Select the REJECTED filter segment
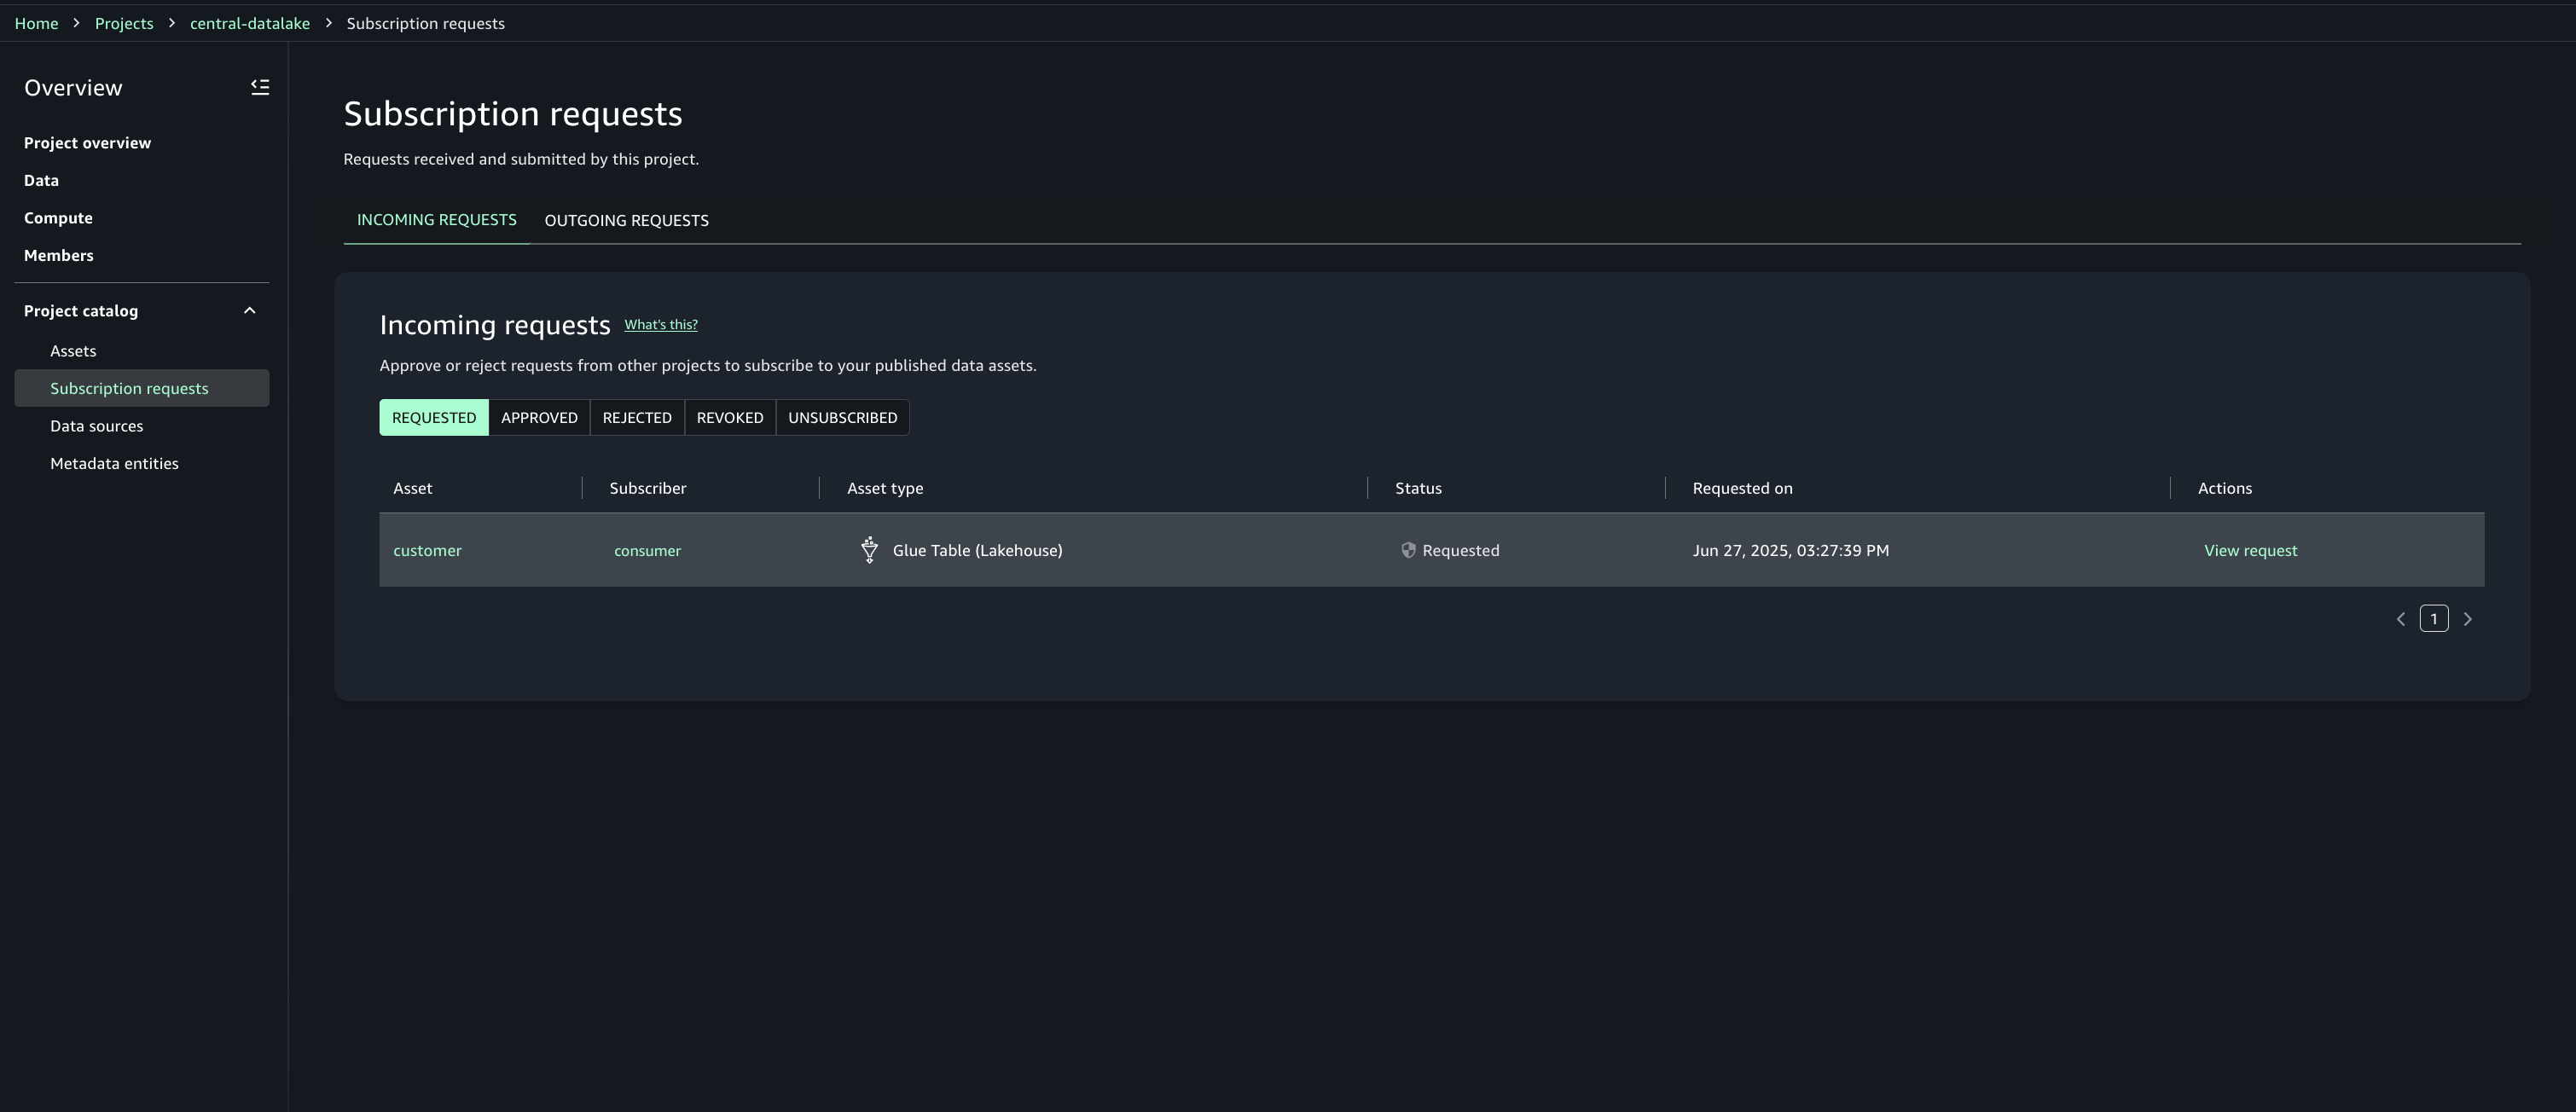Screen dimensions: 2576x1112 point(636,417)
